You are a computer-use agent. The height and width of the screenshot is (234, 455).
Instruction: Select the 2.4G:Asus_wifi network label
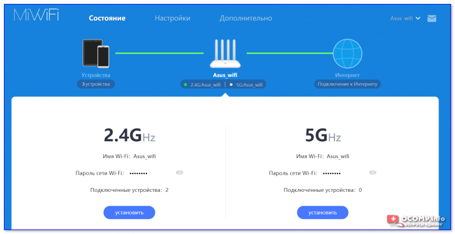click(x=205, y=85)
